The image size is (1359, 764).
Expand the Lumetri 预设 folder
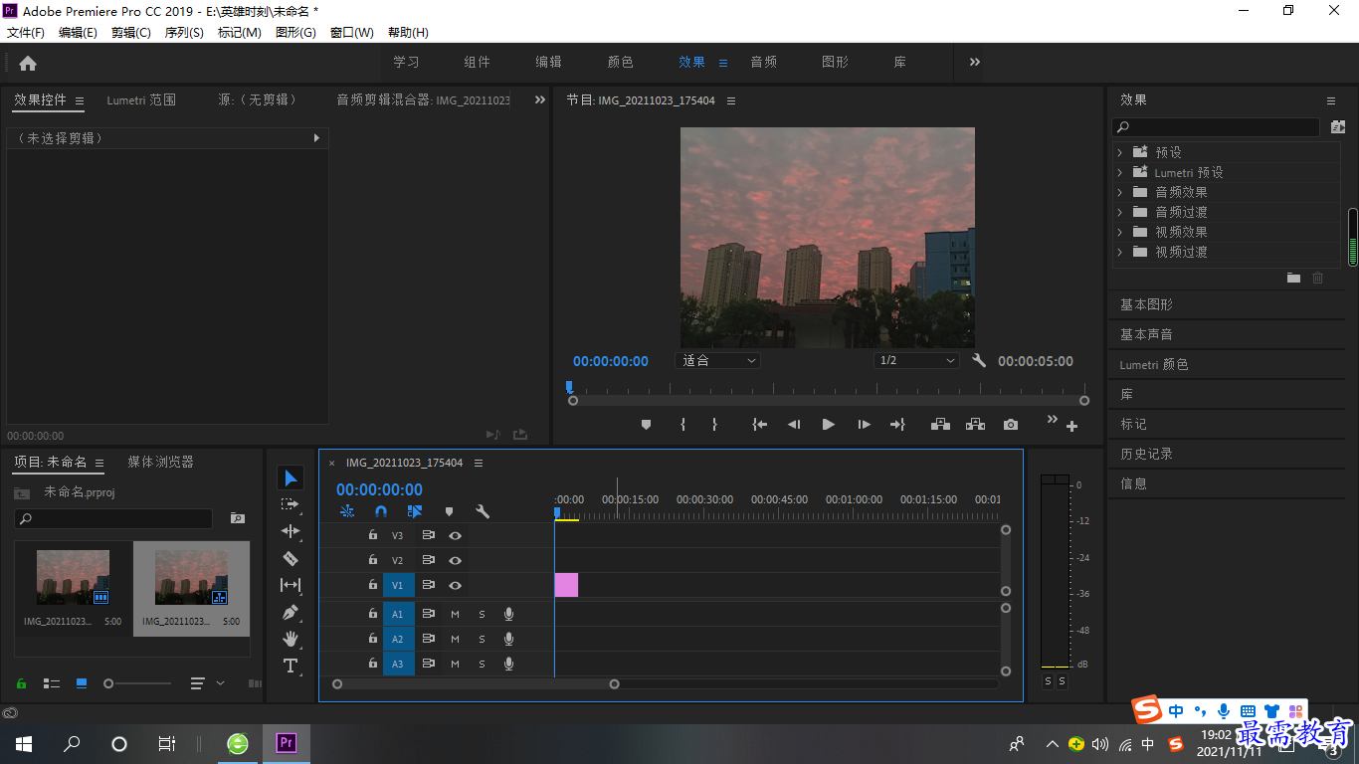click(1119, 172)
